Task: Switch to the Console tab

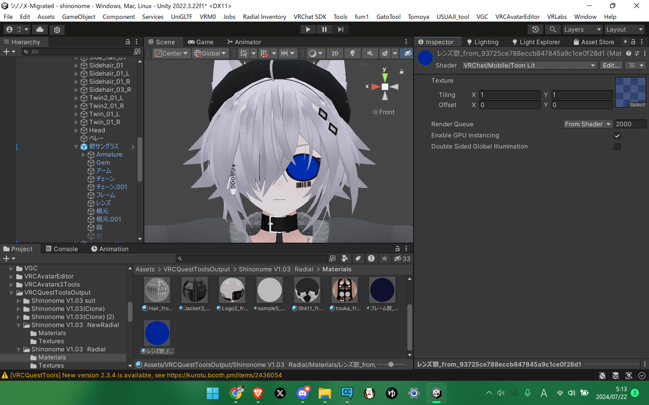Action: click(62, 249)
